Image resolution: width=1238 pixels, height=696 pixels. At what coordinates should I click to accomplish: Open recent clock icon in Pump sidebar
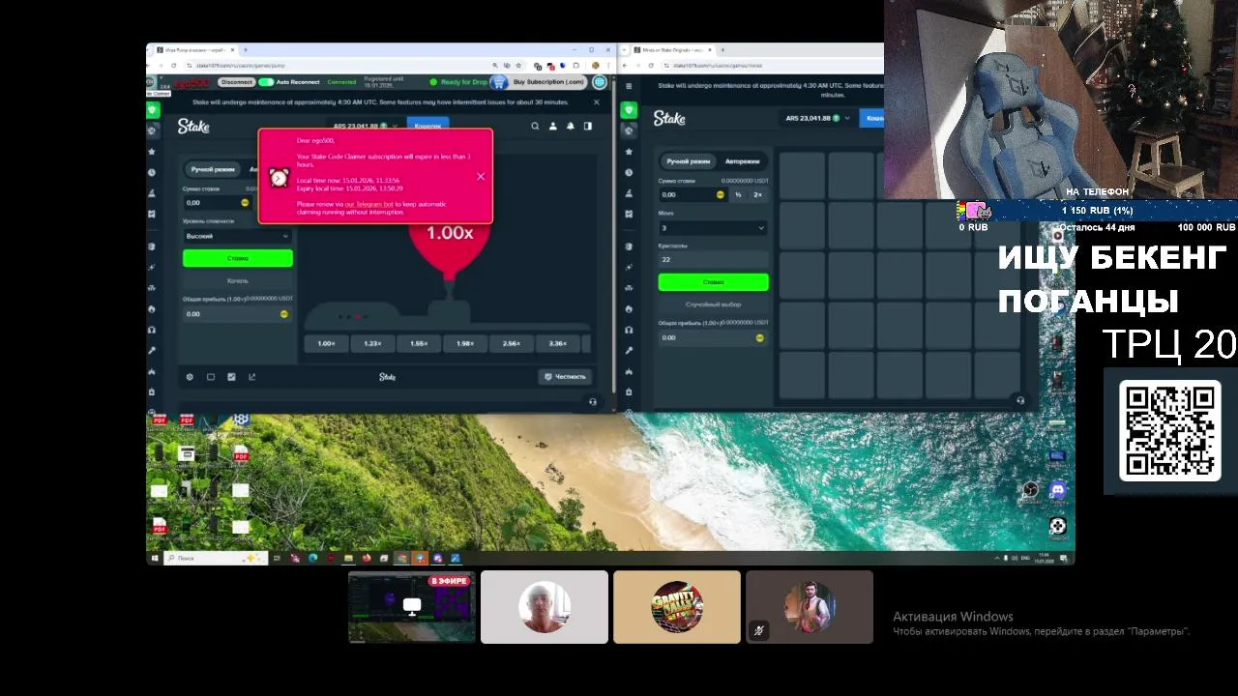click(152, 172)
